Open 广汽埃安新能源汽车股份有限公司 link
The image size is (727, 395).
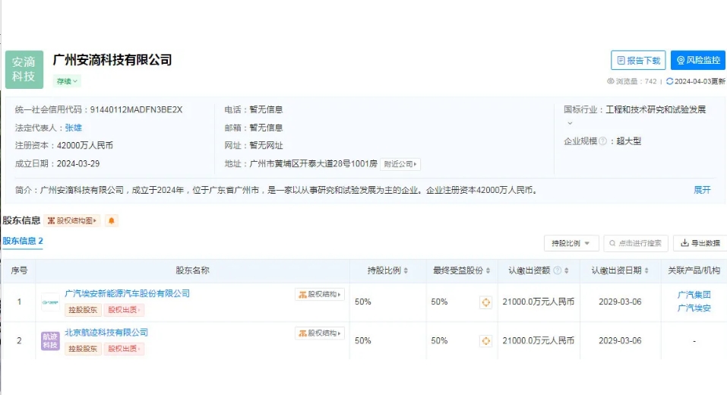coord(127,293)
